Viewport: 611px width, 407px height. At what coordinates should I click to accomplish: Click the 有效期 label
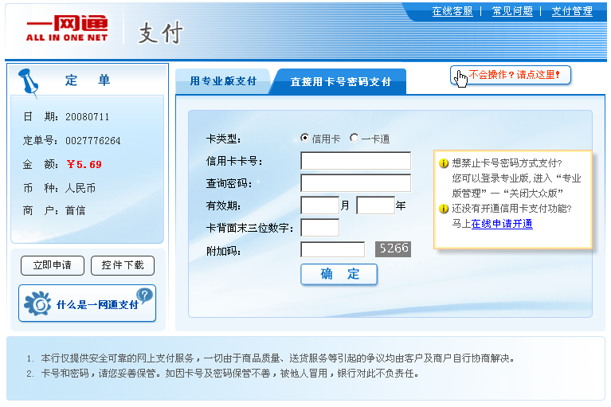(x=223, y=205)
